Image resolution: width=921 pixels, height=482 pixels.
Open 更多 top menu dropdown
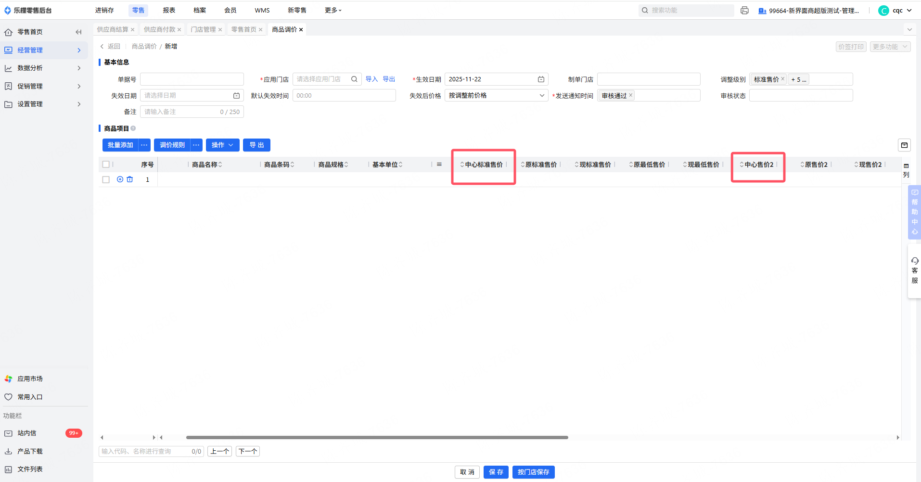click(333, 10)
